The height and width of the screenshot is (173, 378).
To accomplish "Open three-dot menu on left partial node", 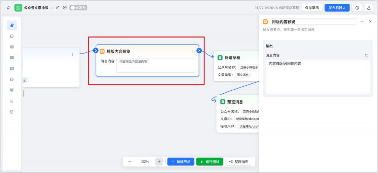I will click(x=73, y=55).
